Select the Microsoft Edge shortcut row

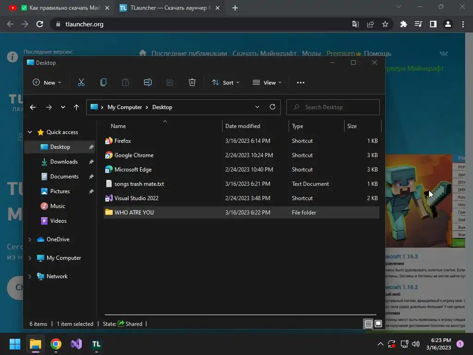(x=241, y=170)
